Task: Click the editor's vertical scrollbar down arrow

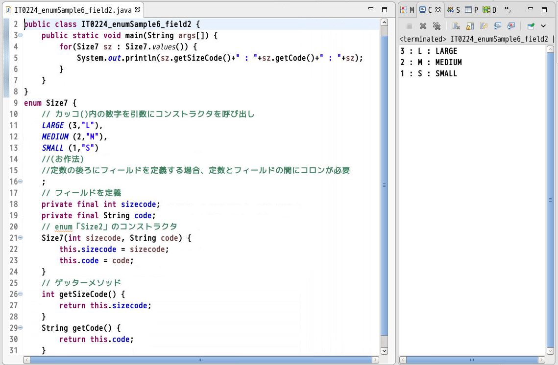Action: tap(384, 350)
